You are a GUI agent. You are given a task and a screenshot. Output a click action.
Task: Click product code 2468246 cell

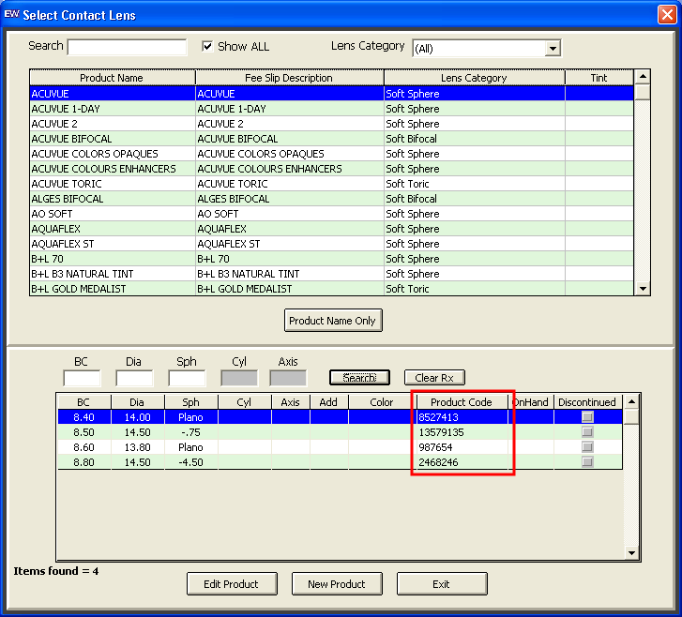pos(462,462)
